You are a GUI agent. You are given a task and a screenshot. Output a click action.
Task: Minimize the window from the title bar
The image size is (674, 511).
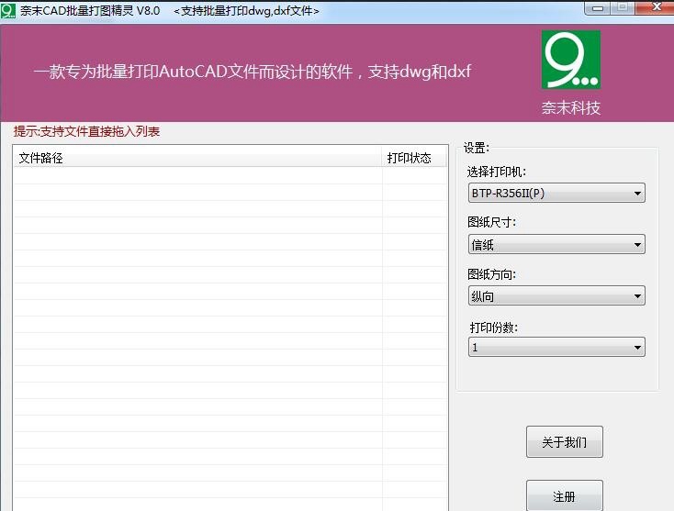(x=597, y=8)
